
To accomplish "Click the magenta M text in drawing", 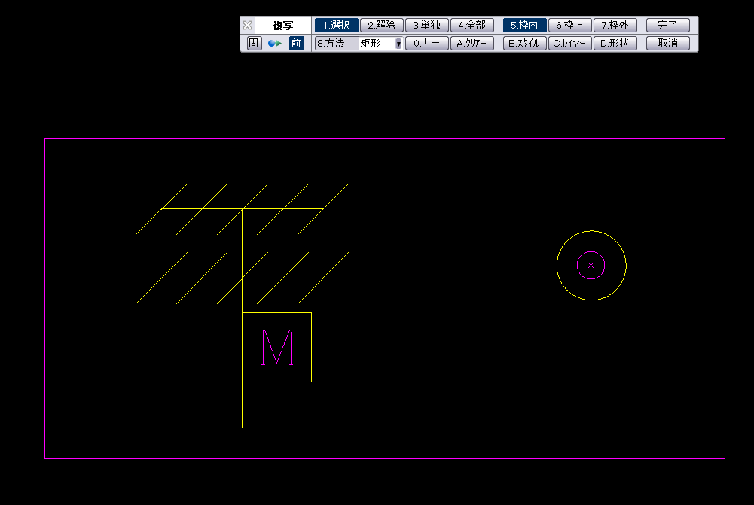I will click(276, 348).
